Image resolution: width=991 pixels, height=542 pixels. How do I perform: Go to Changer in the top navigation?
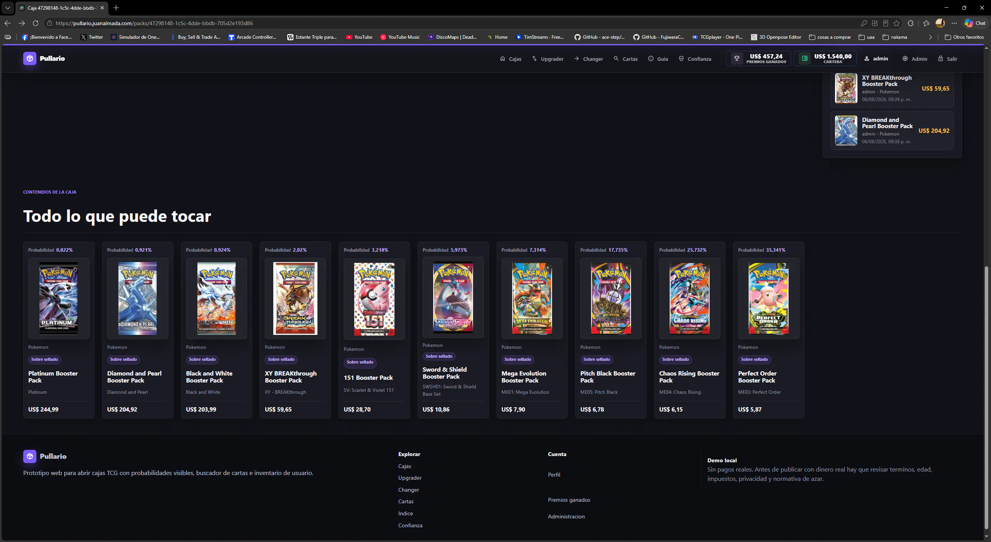588,59
